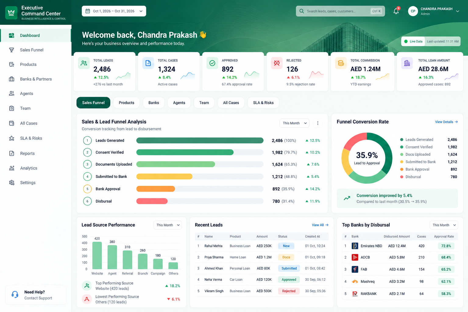Open the three-dot menu in Funnel Analysis
Image resolution: width=468 pixels, height=312 pixels.
click(x=318, y=123)
